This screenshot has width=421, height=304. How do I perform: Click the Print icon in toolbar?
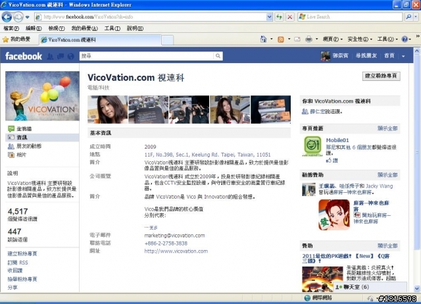pyautogui.click(x=309, y=39)
